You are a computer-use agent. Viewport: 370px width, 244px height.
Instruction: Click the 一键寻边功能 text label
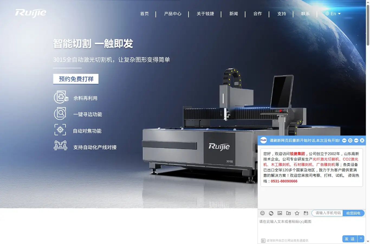pyautogui.click(x=87, y=114)
